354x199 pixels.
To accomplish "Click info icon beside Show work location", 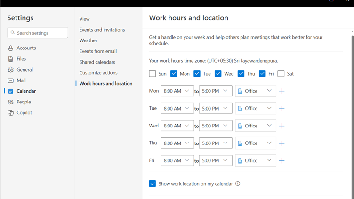I will 238,183.
